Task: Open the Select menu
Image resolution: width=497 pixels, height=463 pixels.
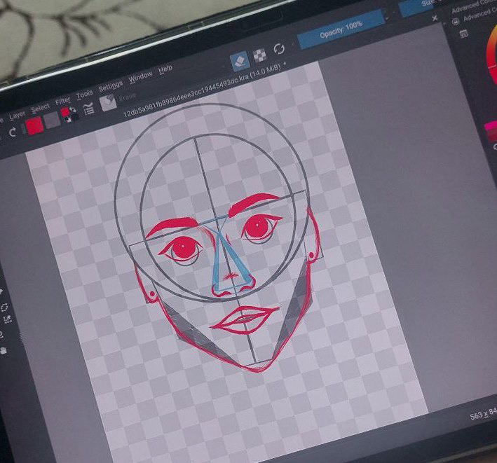Action: [40, 109]
